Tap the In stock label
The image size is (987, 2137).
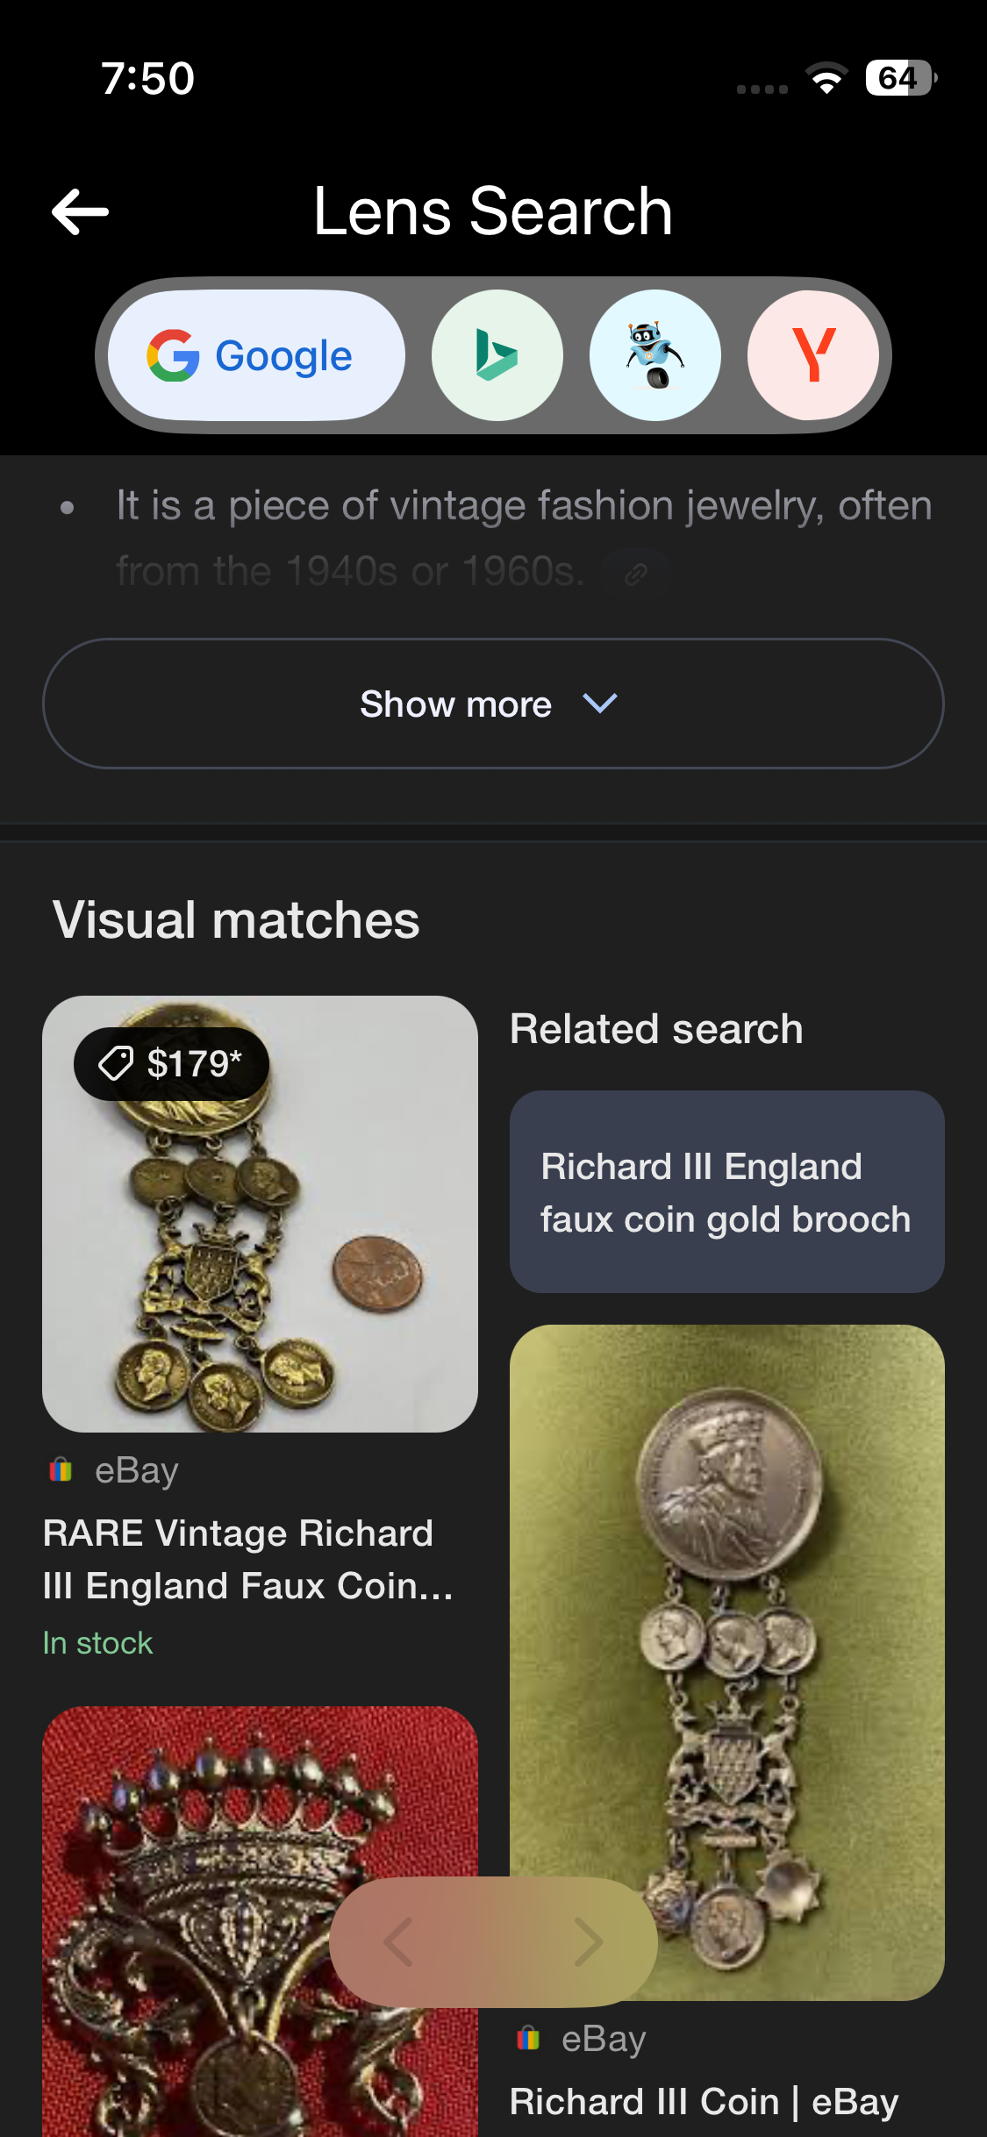(x=97, y=1643)
